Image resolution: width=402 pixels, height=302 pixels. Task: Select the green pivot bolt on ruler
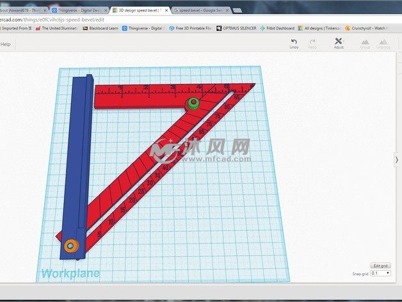pos(192,104)
